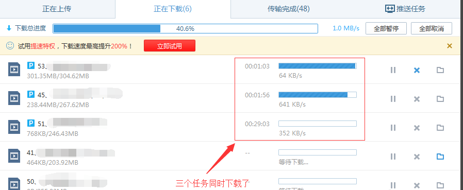Click the 1.0 MB/s total speed text
The image size is (463, 190).
click(346, 29)
